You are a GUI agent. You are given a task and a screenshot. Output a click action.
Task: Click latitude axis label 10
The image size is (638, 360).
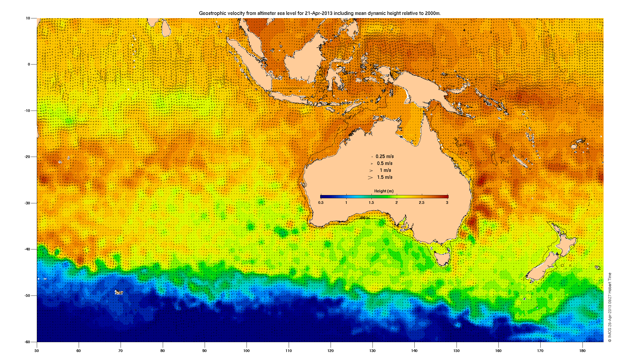[28, 18]
